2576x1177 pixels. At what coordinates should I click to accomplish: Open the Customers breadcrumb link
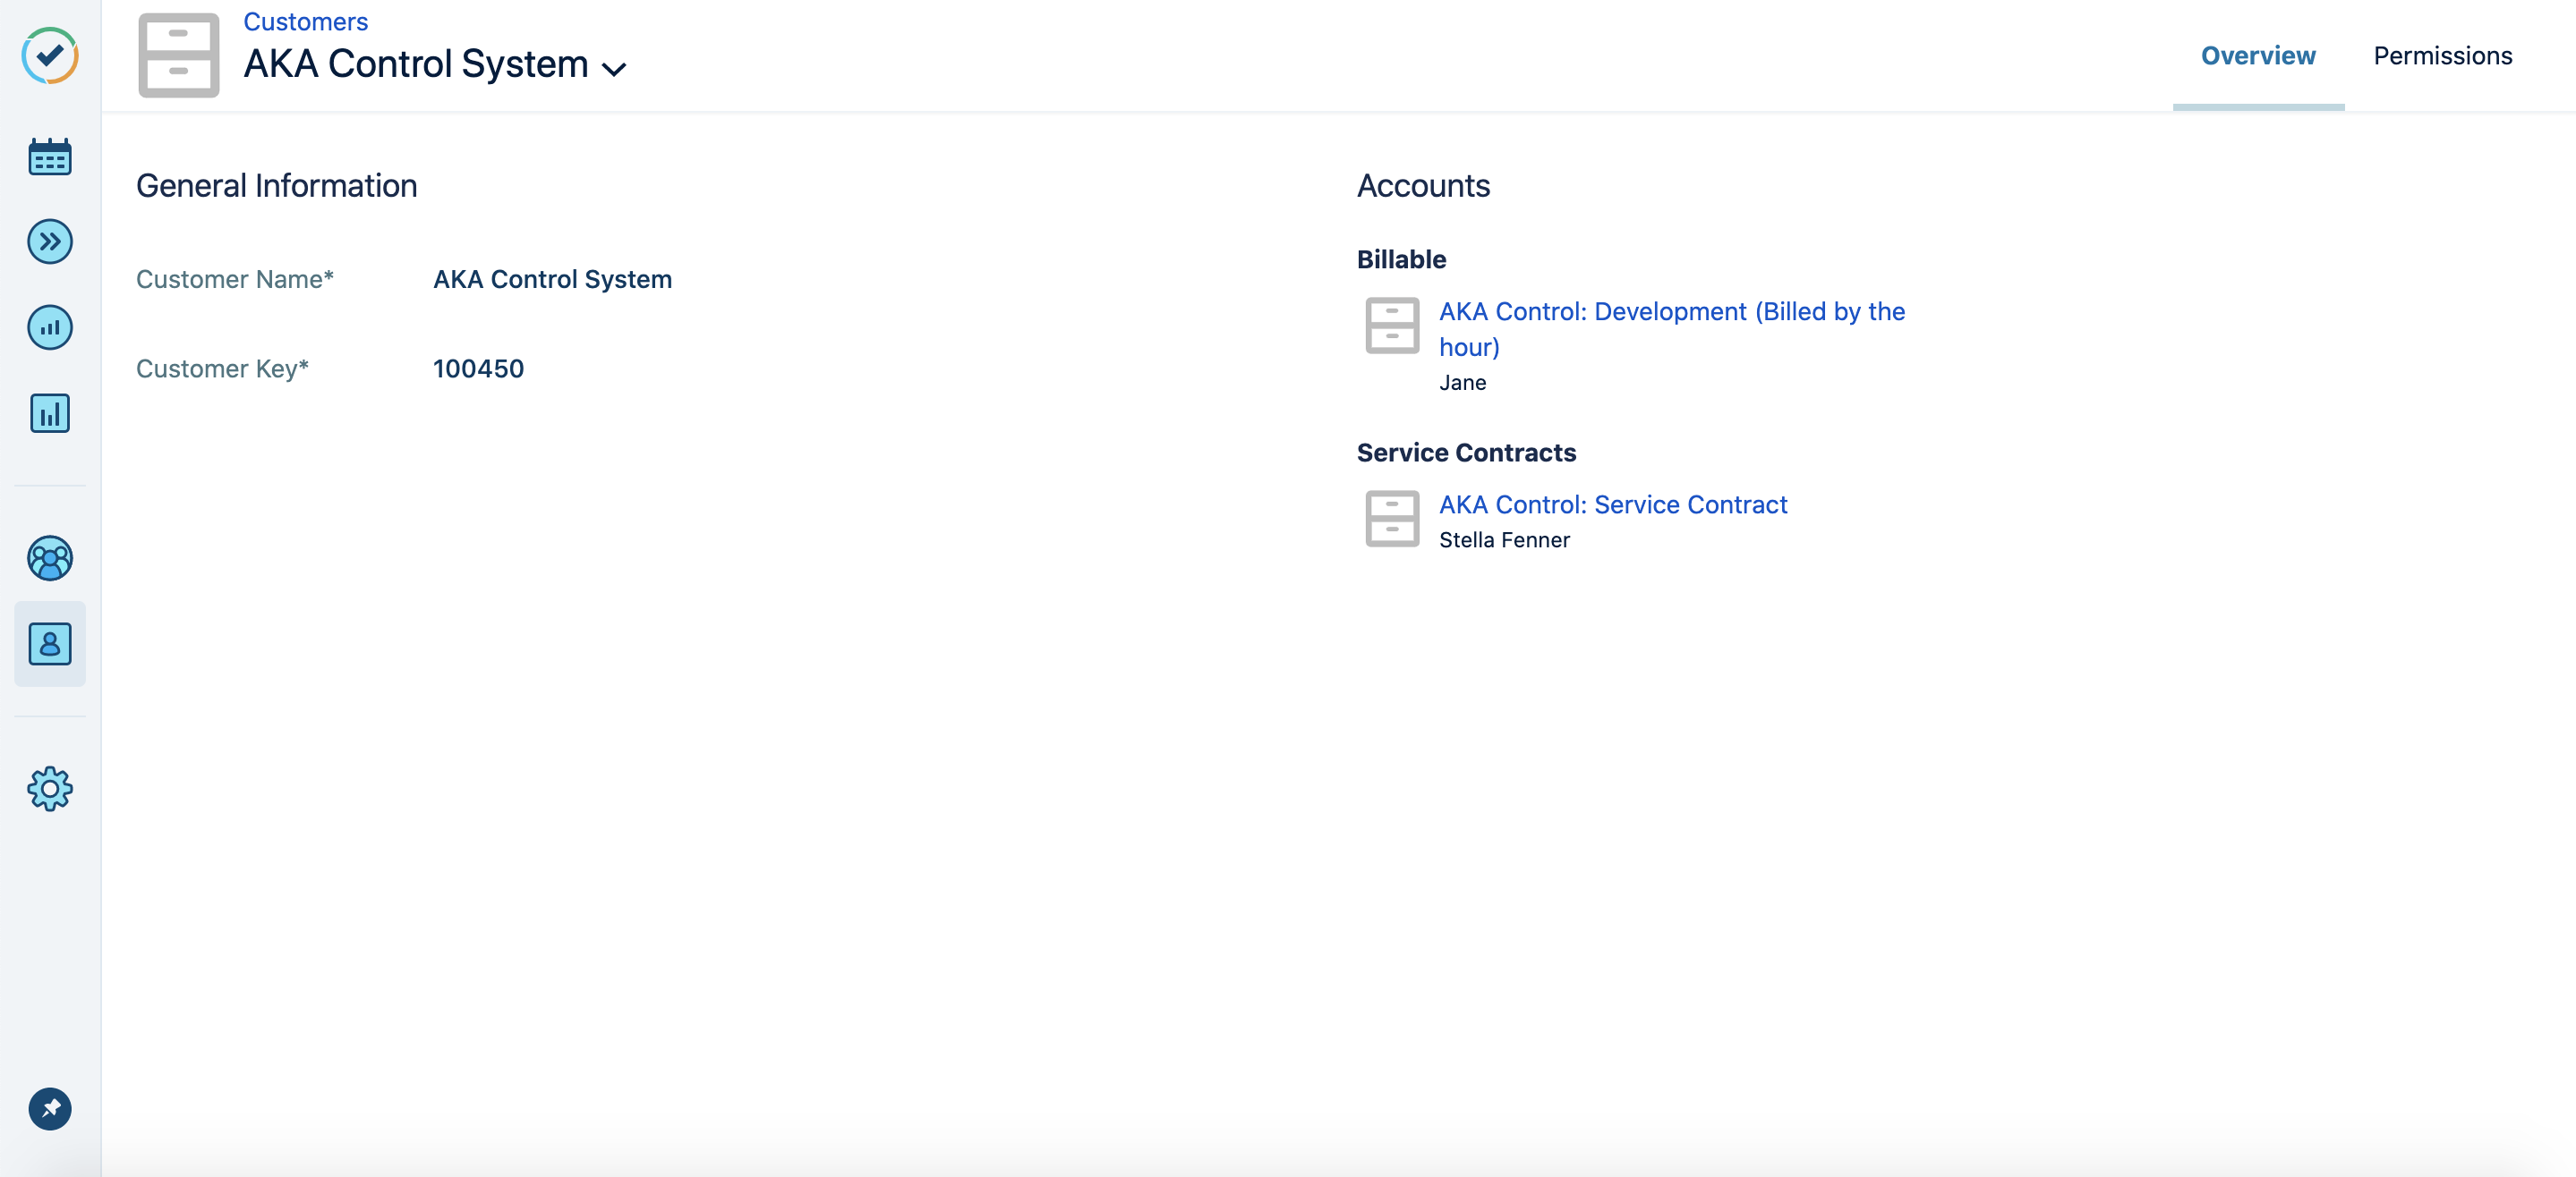click(305, 21)
